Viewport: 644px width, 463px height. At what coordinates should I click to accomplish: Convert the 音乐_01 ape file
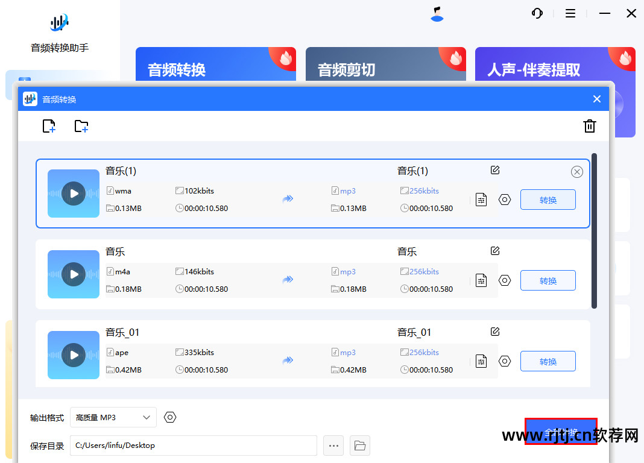[548, 362]
